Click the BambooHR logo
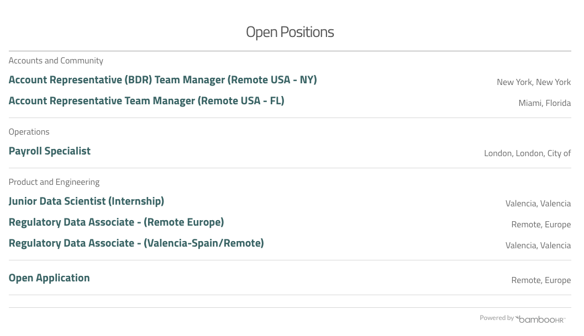The image size is (584, 336). 540,319
